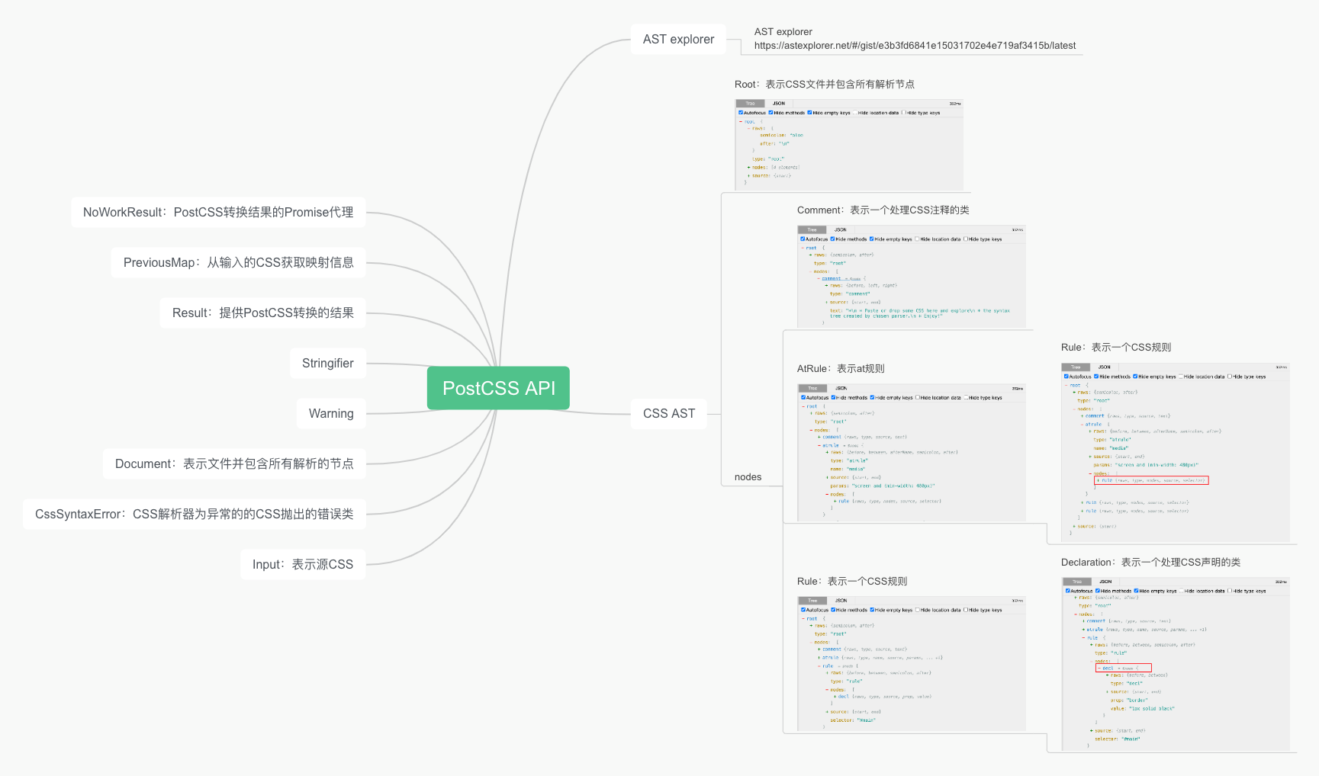
Task: Select the NoWorkResult node
Action: pos(218,212)
